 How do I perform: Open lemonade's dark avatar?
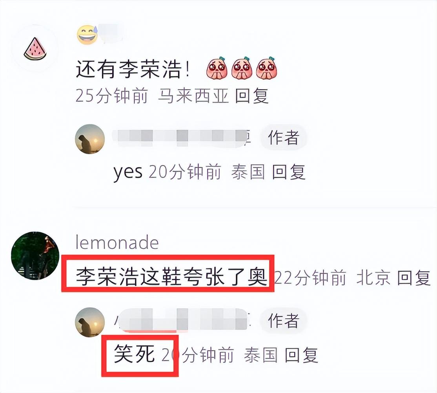point(35,255)
